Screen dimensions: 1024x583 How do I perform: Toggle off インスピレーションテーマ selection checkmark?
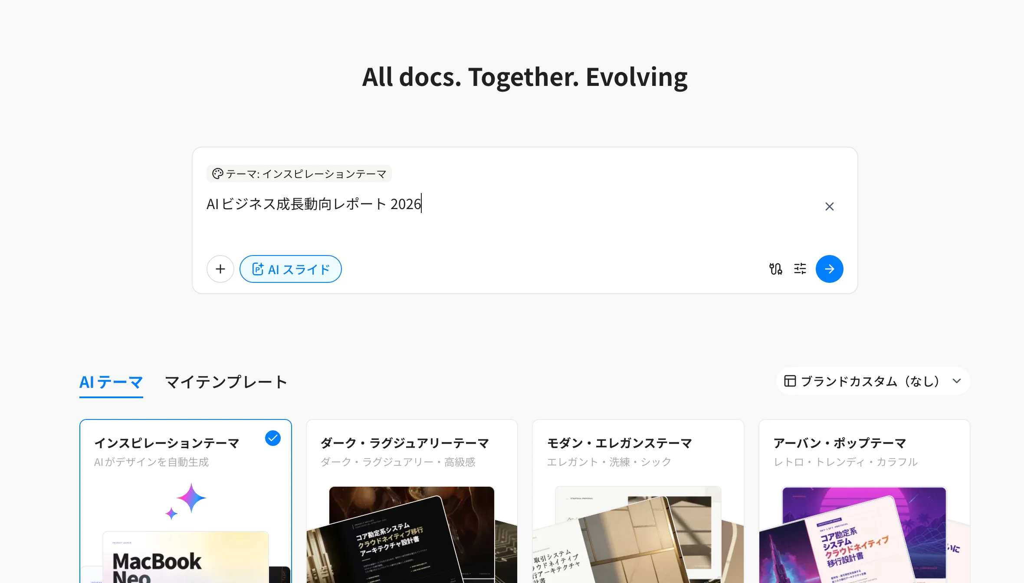tap(273, 439)
